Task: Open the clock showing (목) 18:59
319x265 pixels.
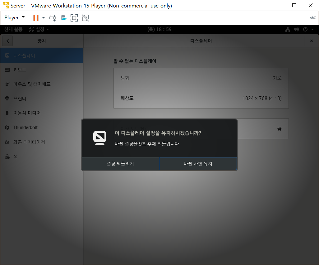Action: coord(159,29)
